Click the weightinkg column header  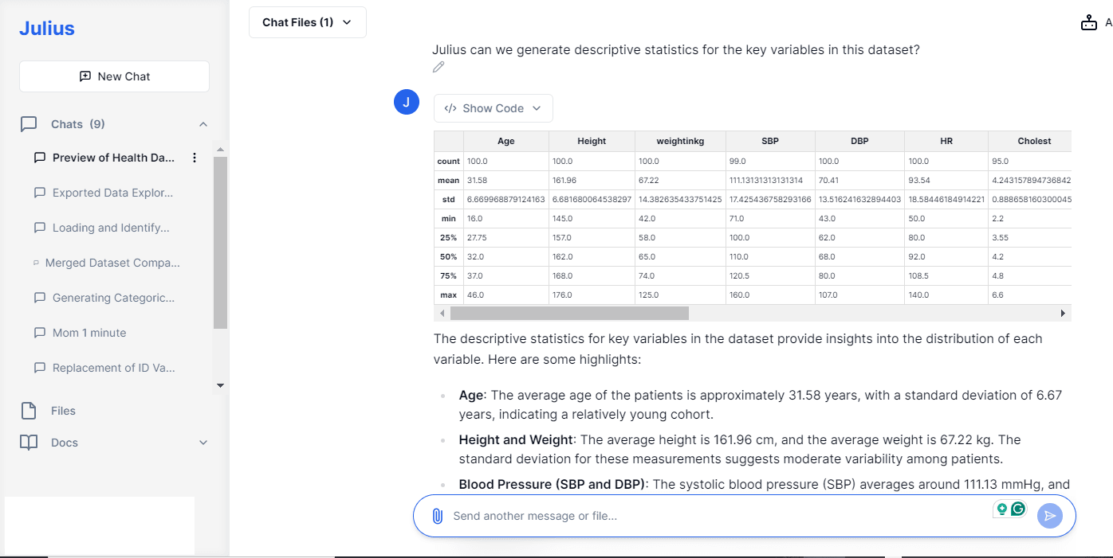coord(680,141)
